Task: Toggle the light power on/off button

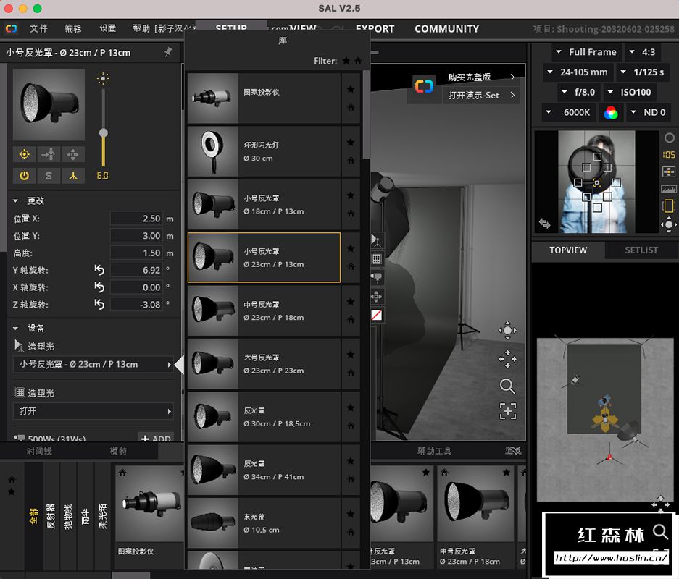Action: 24,175
